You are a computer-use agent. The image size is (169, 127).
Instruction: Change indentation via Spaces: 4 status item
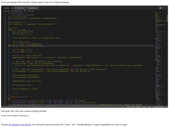(x=139, y=107)
